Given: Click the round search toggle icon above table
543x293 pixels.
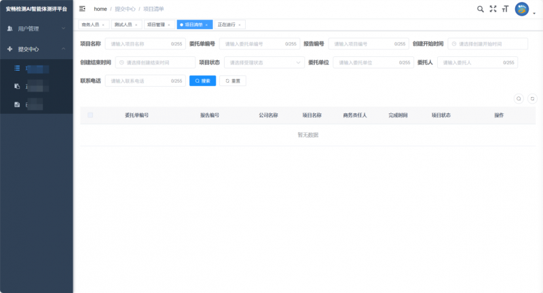Looking at the screenshot, I should (519, 98).
